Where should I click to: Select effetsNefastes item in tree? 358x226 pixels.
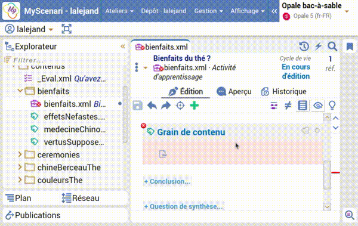click(x=68, y=117)
